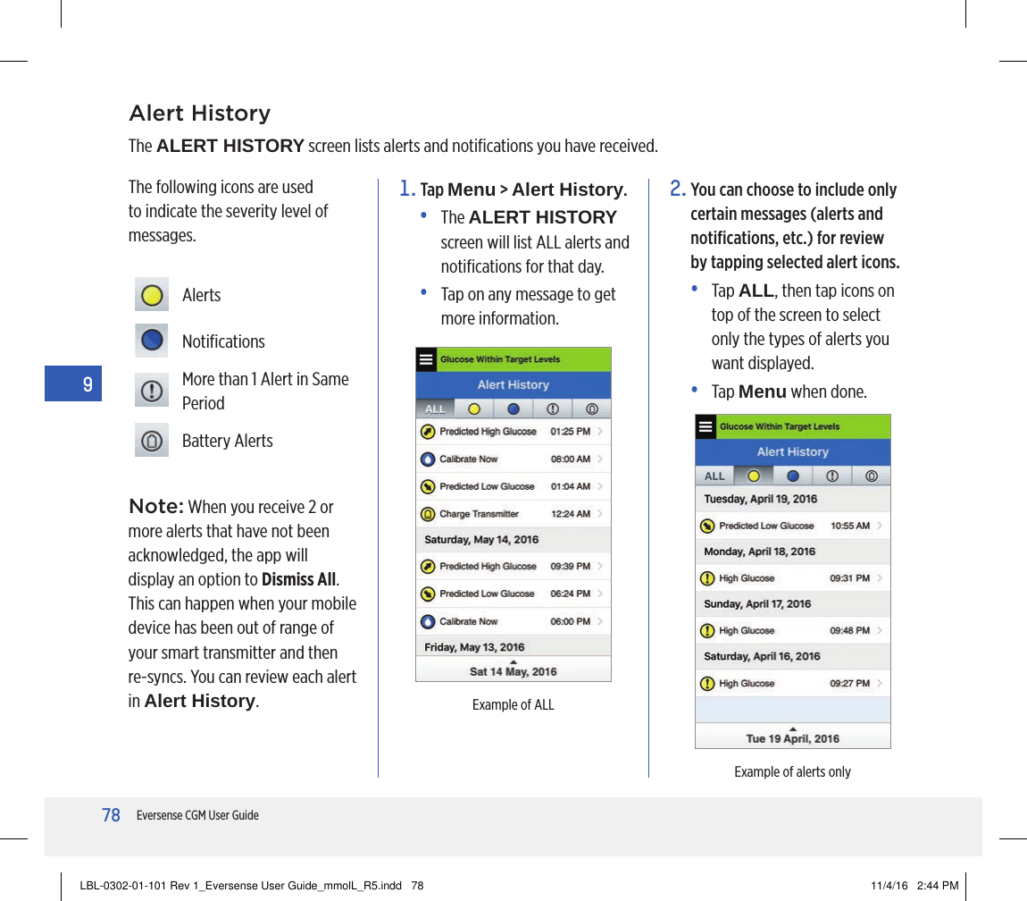Click exclamation icon of High Glucose 09:27 PM

(707, 684)
